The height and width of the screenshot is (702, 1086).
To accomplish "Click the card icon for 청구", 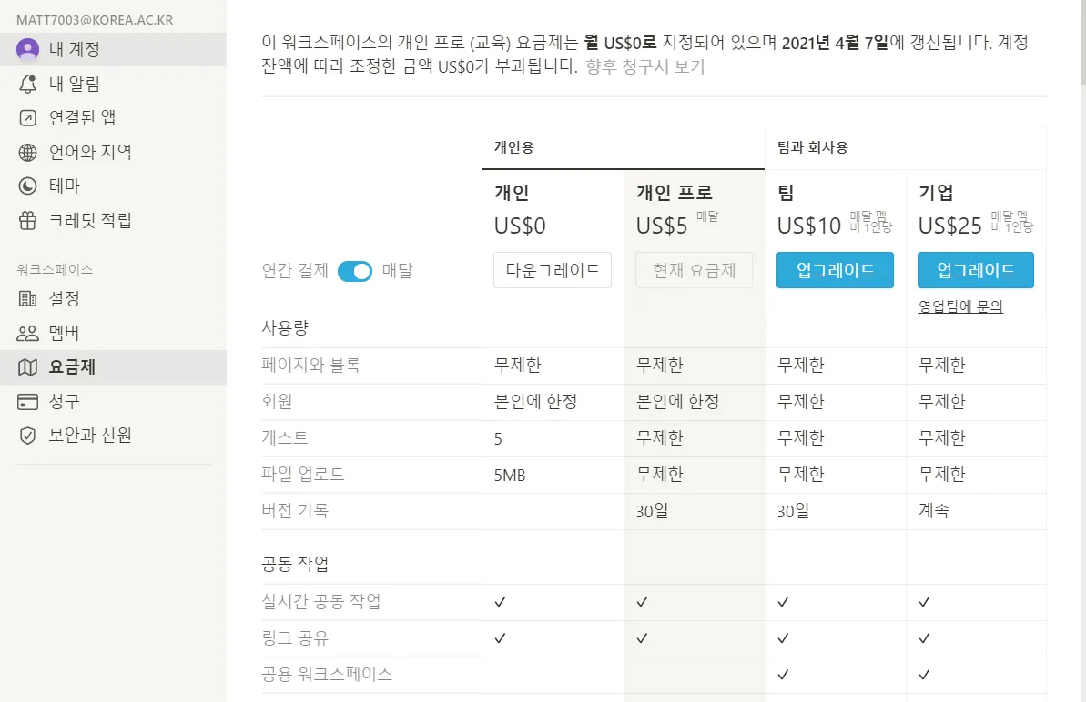I will (x=28, y=401).
